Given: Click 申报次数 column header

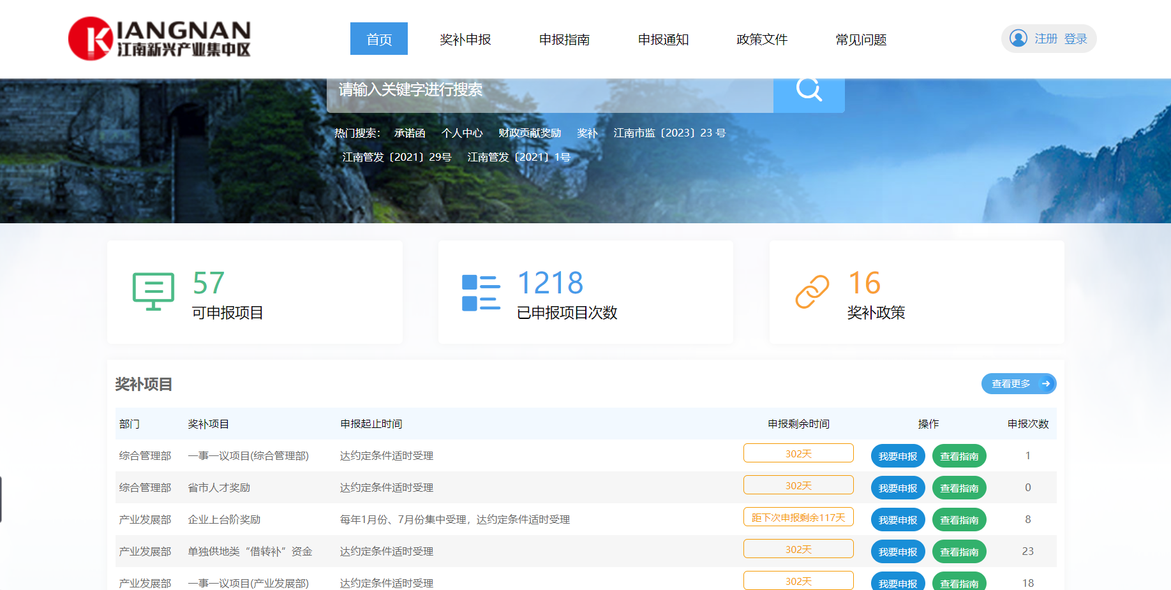Looking at the screenshot, I should click(x=1028, y=424).
